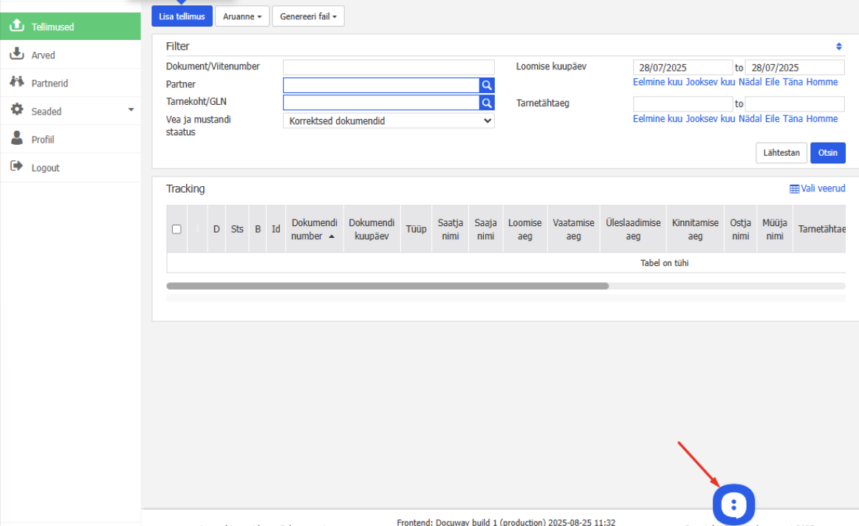
Task: Click the horizontal table scrollbar
Action: tap(387, 286)
